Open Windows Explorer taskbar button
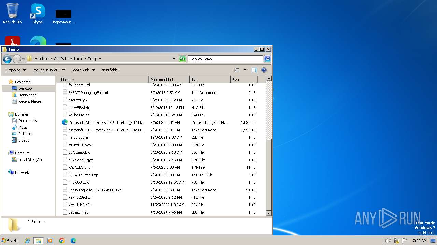437x245 pixels. coord(39,241)
